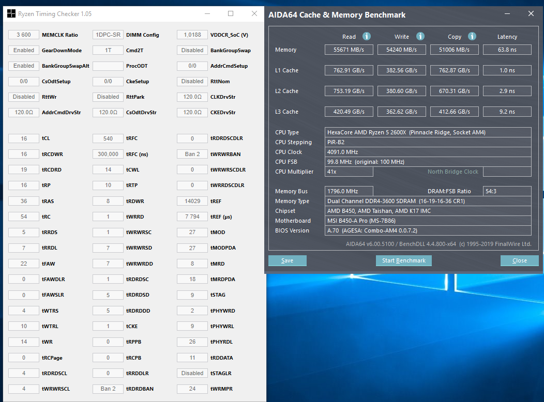Click the tRFC (ns) value 300,000
544x402 pixels.
click(x=108, y=154)
